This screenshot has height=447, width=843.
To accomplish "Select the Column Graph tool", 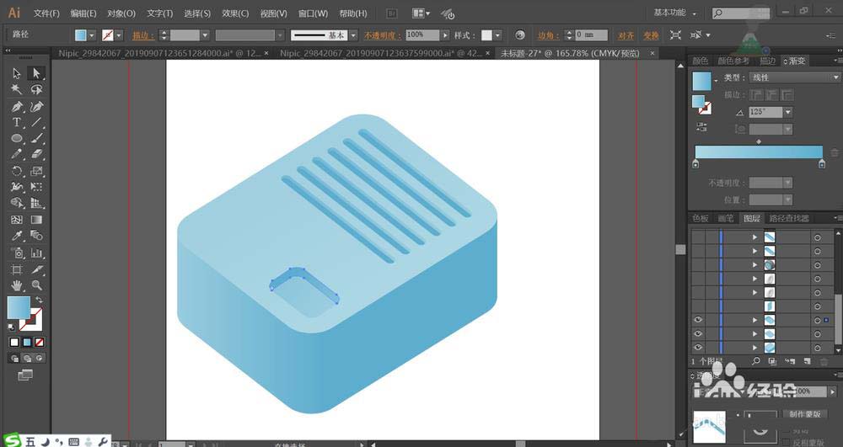I will (x=36, y=253).
